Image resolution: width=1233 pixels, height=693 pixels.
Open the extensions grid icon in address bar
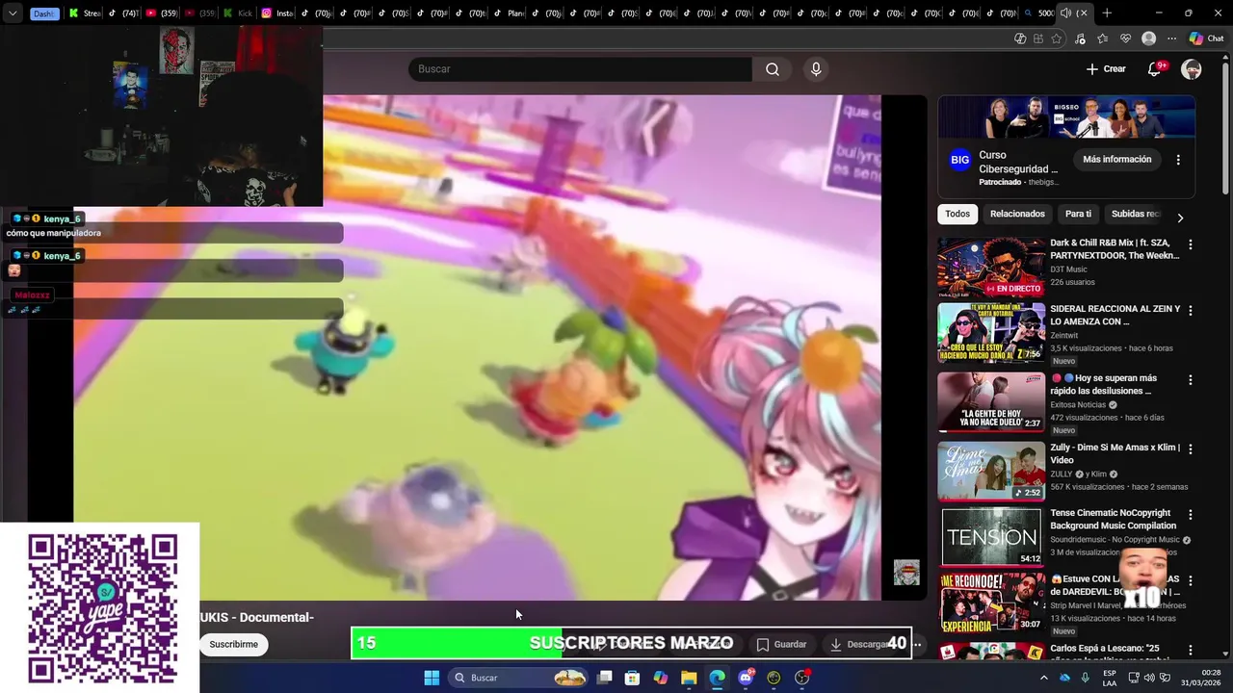click(x=1038, y=38)
